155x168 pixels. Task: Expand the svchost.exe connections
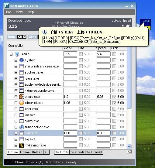16,72
